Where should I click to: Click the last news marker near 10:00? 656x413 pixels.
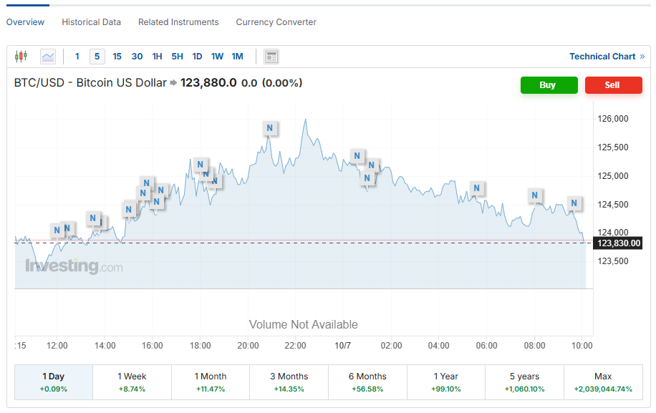point(574,203)
